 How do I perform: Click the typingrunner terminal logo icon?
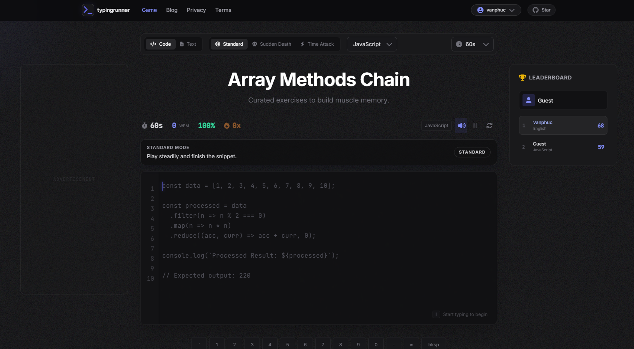88,10
